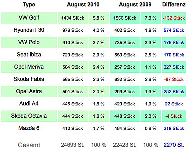Select the red -132 Stück difference cell
This screenshot has width=188, height=150.
(x=174, y=18)
